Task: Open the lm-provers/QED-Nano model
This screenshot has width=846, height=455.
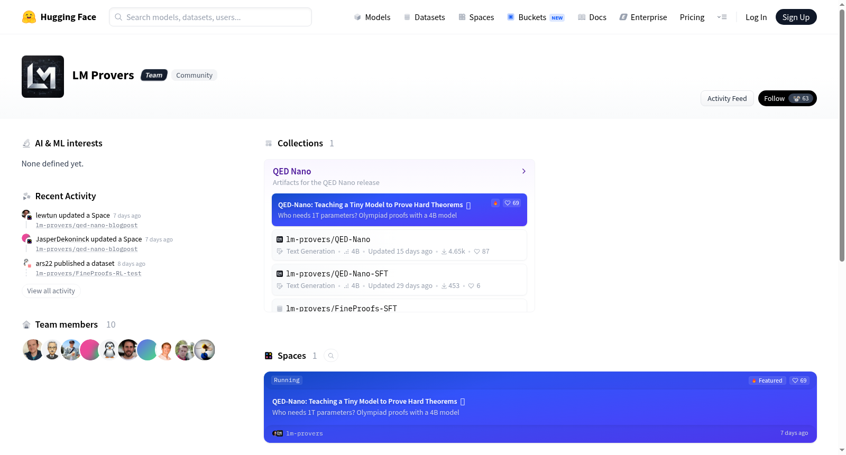Action: click(399, 245)
